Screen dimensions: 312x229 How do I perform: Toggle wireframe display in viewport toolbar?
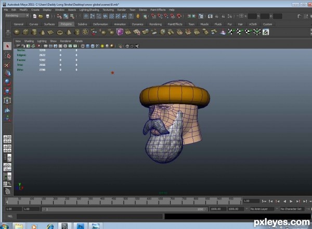(x=83, y=46)
